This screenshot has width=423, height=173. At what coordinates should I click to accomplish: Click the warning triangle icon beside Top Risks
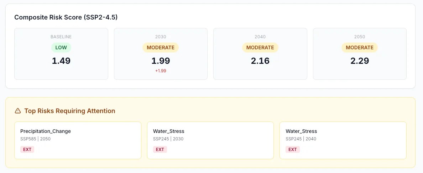[18, 111]
